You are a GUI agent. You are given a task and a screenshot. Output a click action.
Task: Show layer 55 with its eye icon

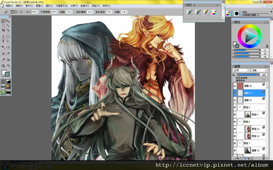235,100
